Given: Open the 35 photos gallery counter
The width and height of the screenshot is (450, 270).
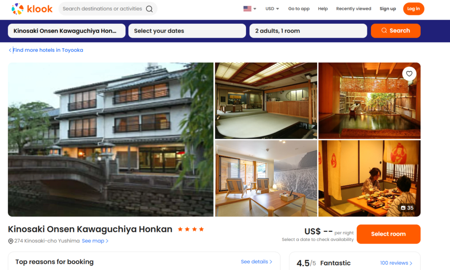Looking at the screenshot, I should click(407, 208).
